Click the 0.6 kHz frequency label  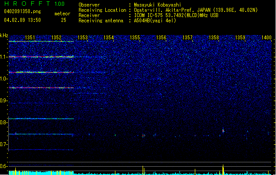coord(4,166)
